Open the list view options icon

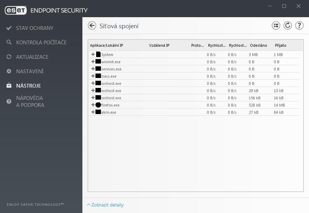tap(276, 26)
